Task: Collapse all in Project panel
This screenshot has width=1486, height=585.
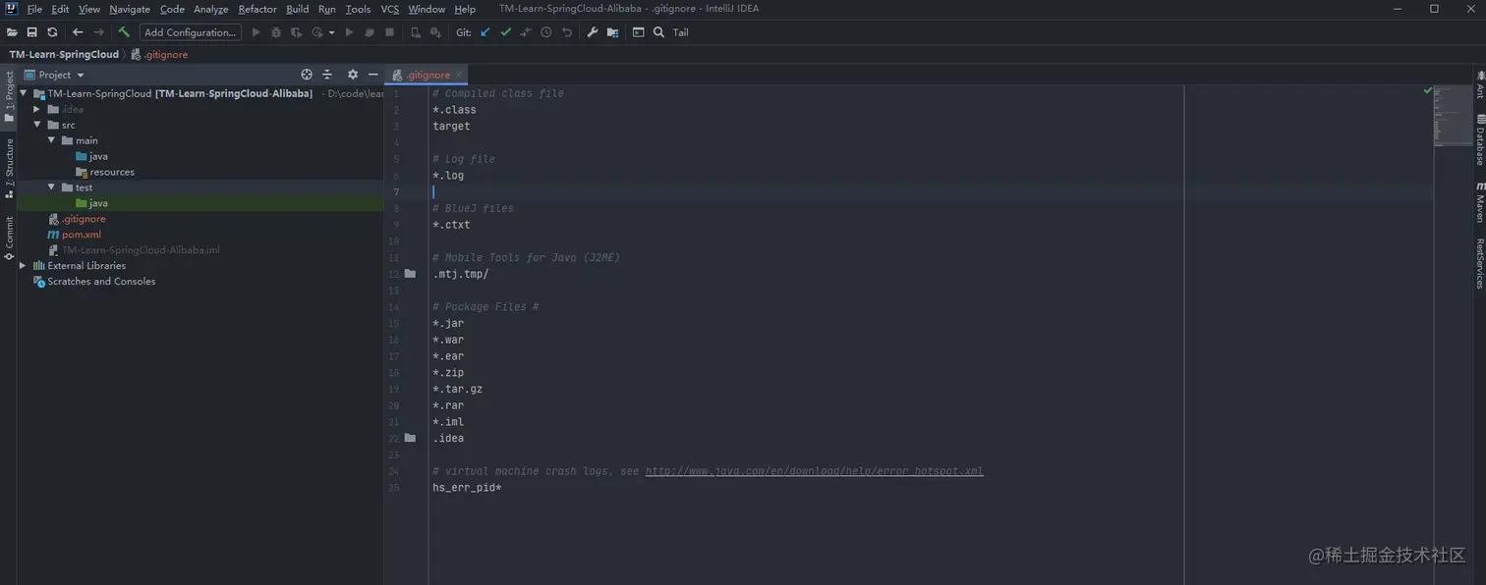Action: click(327, 75)
